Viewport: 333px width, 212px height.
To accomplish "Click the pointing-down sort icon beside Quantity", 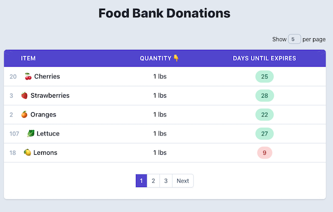I will 176,58.
